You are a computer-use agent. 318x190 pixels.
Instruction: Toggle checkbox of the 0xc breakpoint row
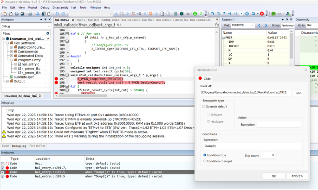click(2, 164)
